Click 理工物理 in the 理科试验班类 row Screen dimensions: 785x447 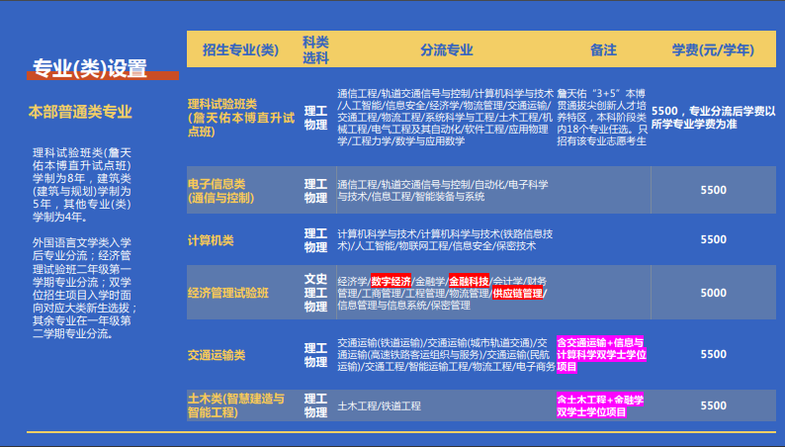315,118
